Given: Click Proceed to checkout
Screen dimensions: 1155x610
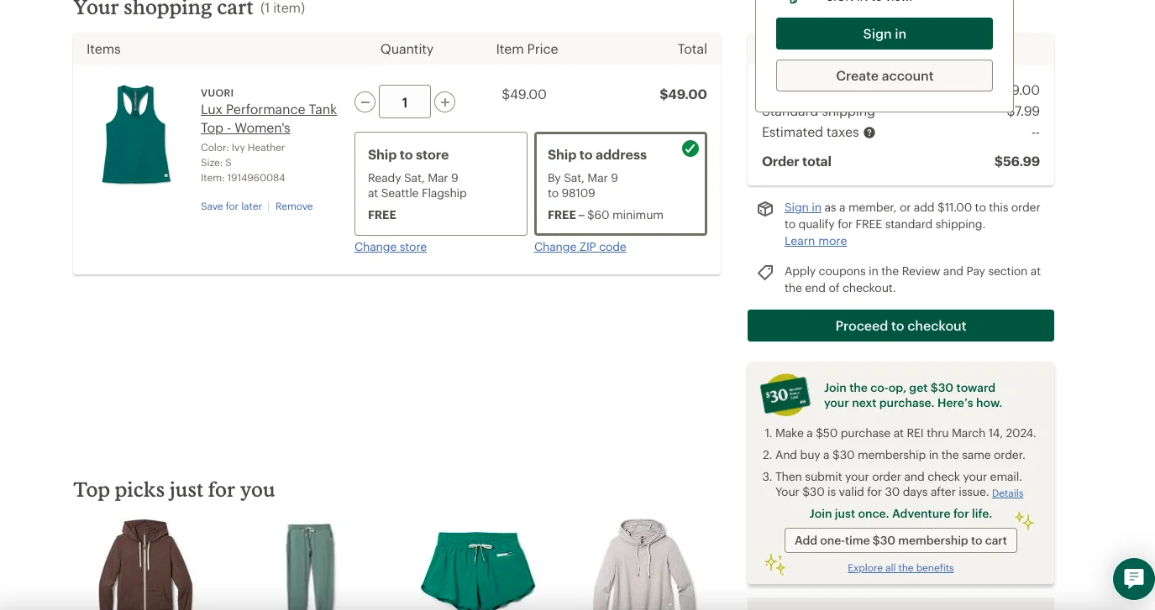Looking at the screenshot, I should pos(900,326).
